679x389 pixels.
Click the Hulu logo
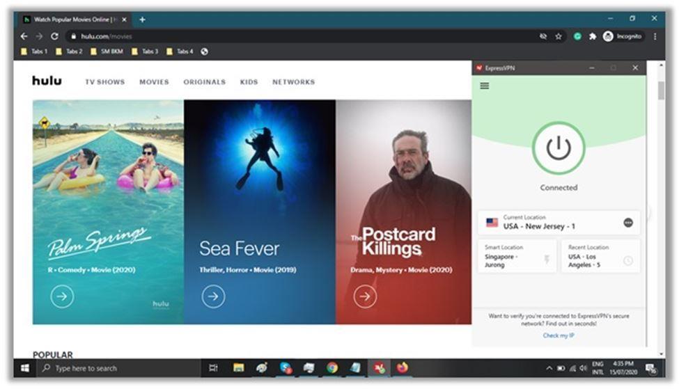coord(47,81)
